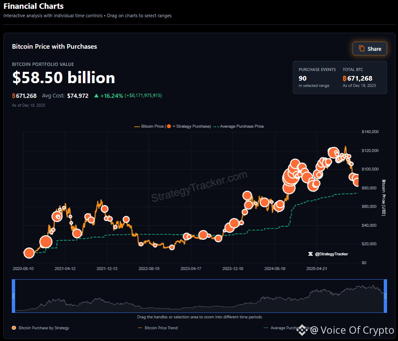This screenshot has width=398, height=341.
Task: Click the left blue range selector handle
Action: click(13, 296)
